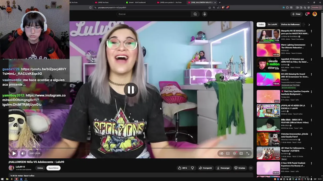Image resolution: width=323 pixels, height=181 pixels.
Task: Open the POPULAR VS NERD thumbnail
Action: point(268,111)
